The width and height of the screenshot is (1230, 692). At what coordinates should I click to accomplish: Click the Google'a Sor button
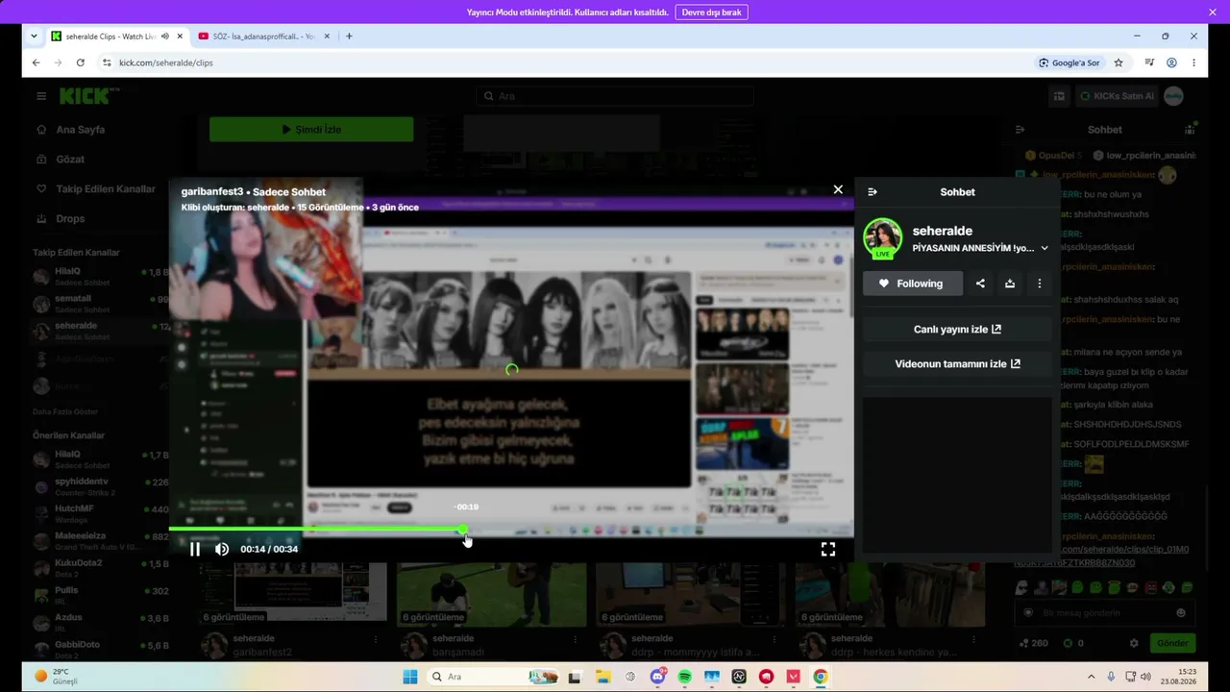pyautogui.click(x=1069, y=62)
